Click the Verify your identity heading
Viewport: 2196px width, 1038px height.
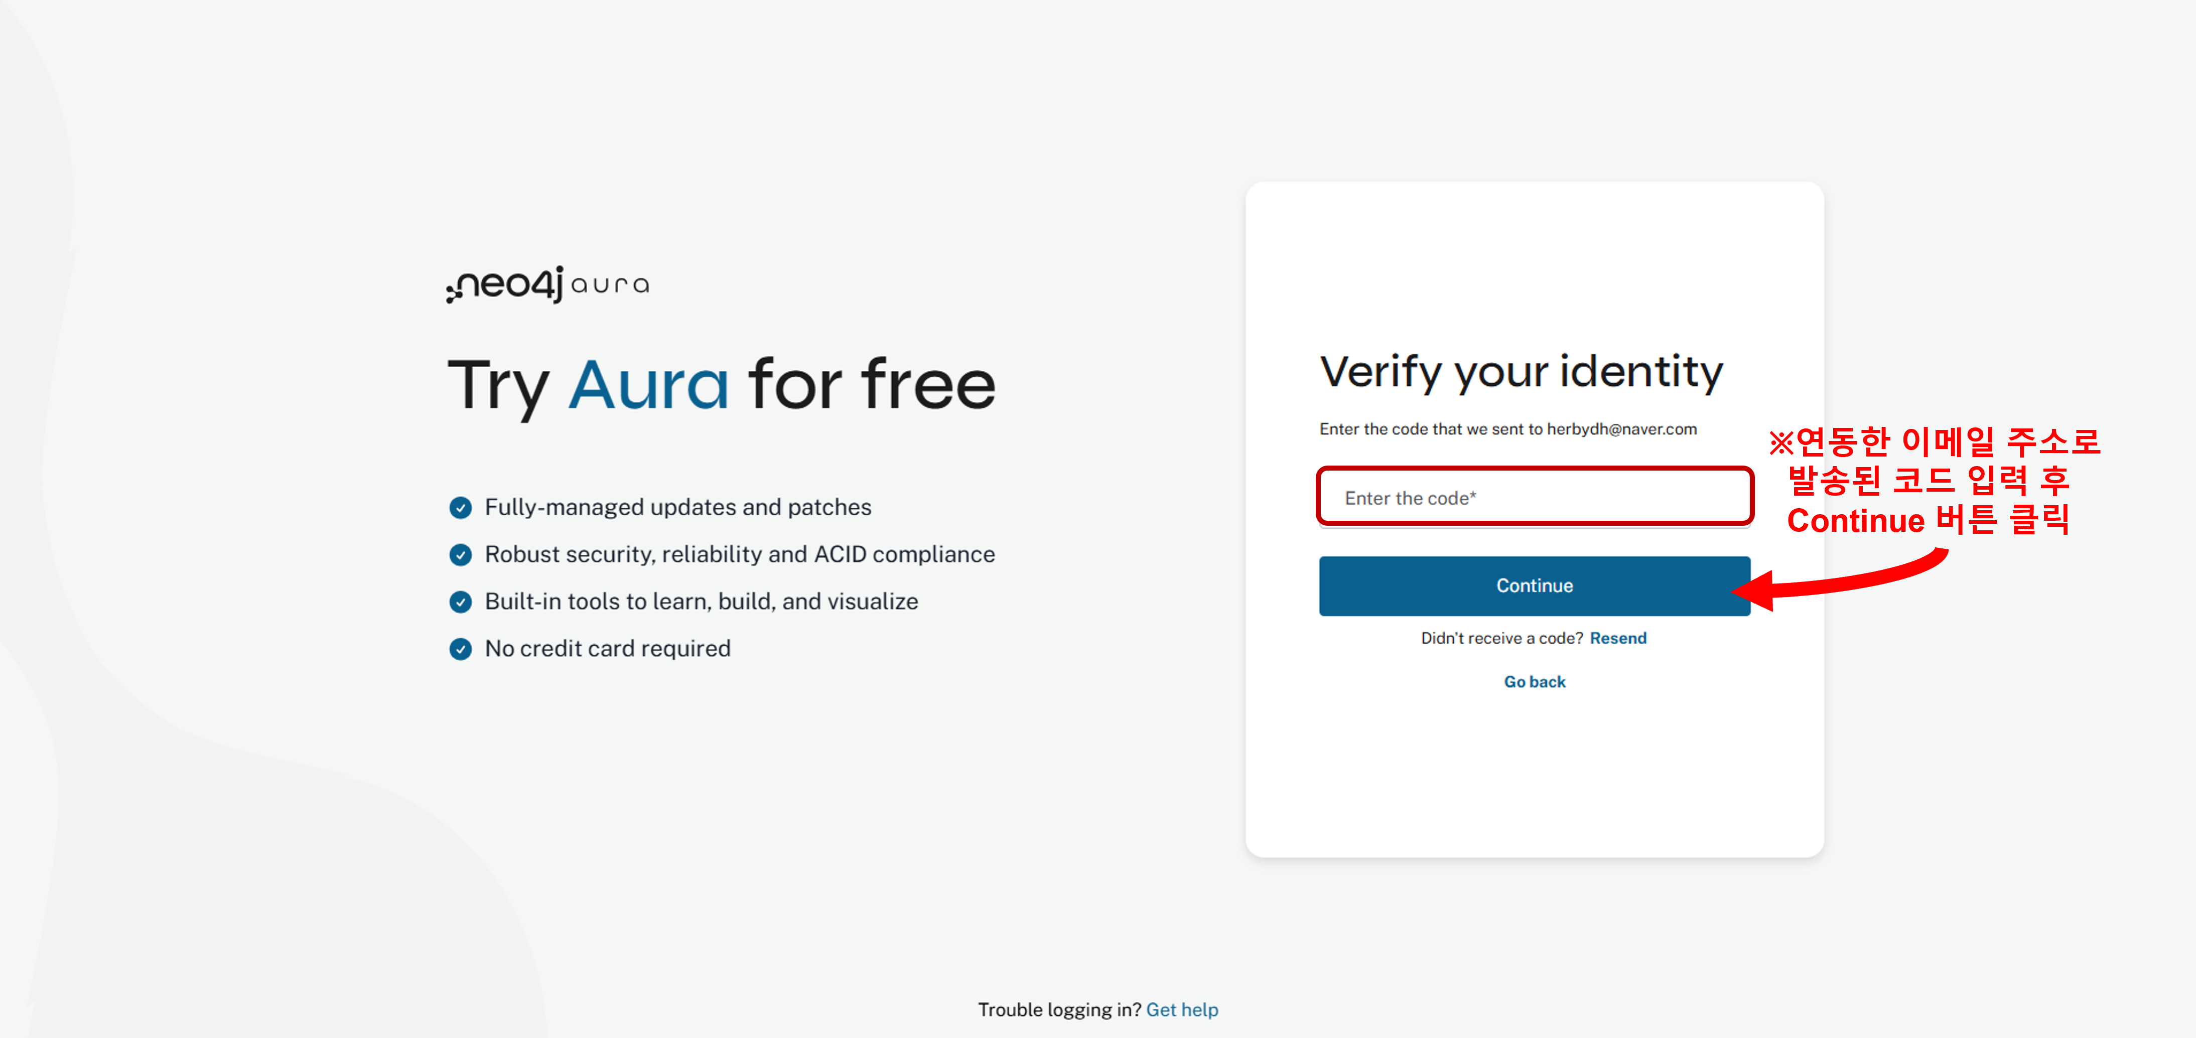[1521, 372]
